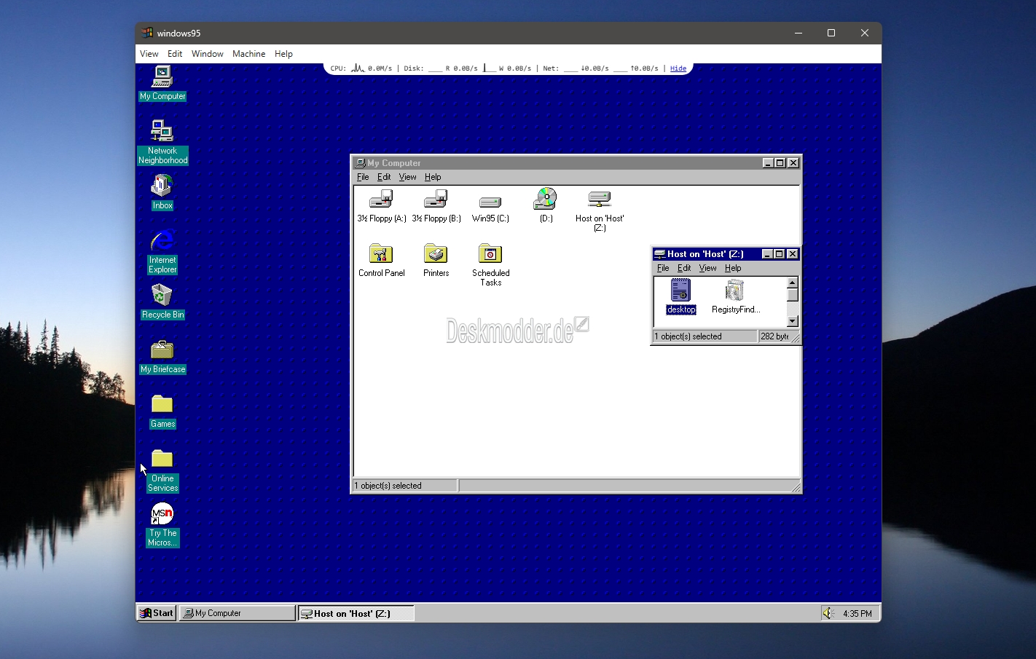Click scroll down arrow in Host Z: window
This screenshot has height=659, width=1036.
(793, 321)
